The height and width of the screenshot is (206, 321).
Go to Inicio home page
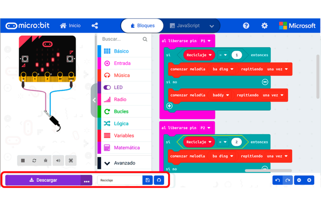coord(70,26)
